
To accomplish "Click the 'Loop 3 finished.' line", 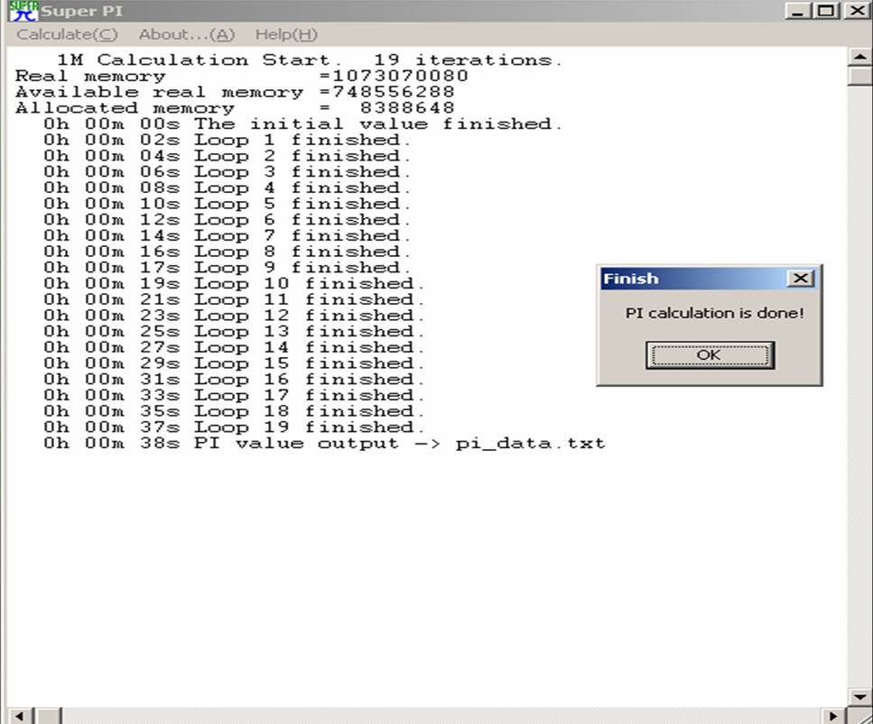I will pos(228,172).
